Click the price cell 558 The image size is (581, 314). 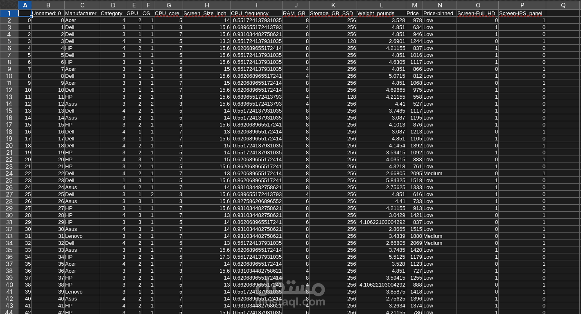pos(414,97)
